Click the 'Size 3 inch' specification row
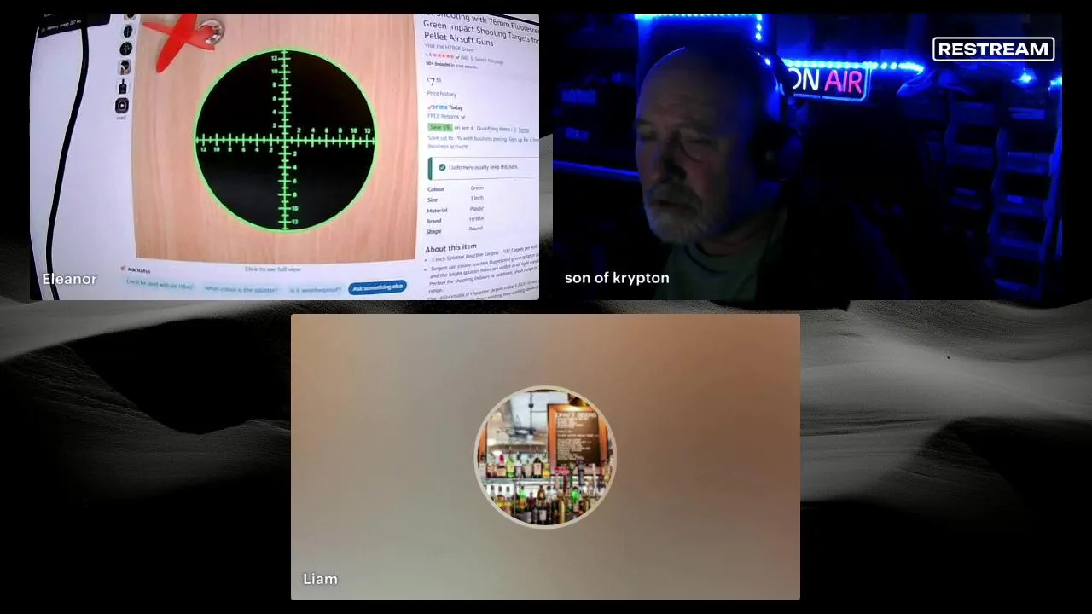The height and width of the screenshot is (614, 1092). click(x=456, y=199)
